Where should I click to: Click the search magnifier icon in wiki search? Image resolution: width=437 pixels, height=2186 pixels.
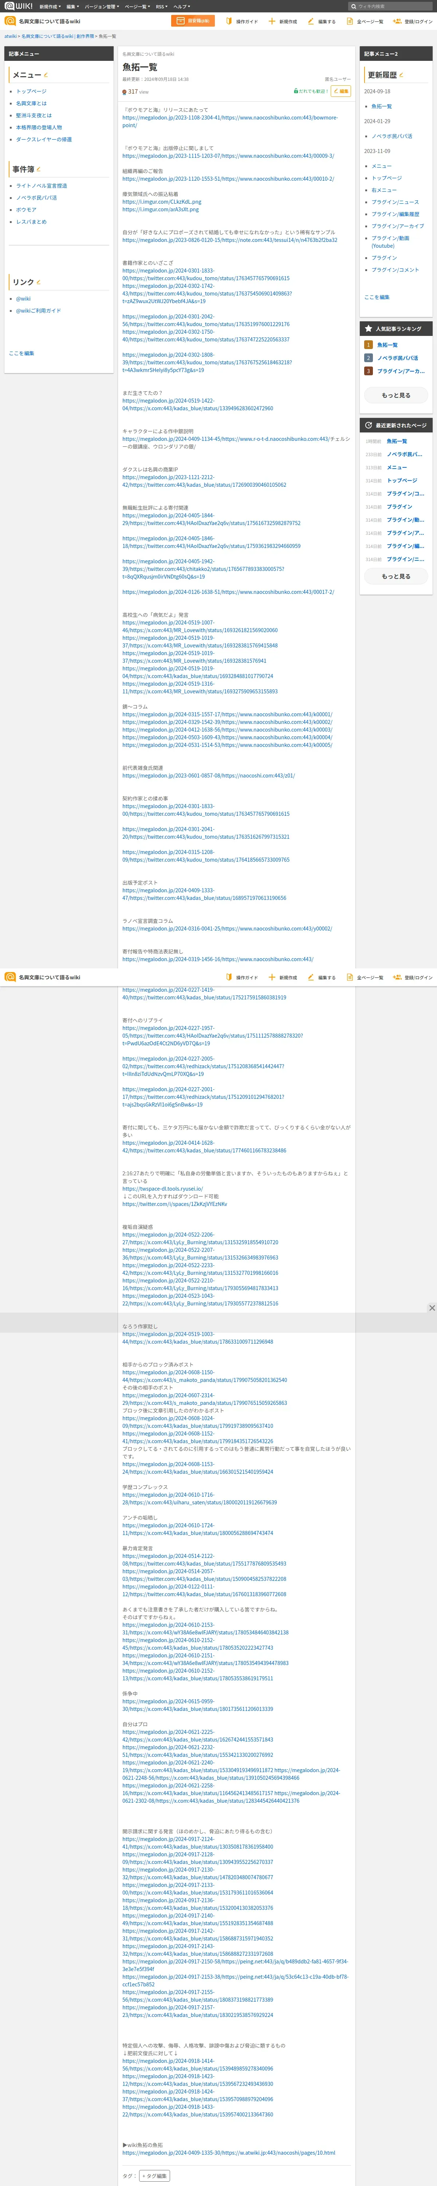tap(354, 6)
